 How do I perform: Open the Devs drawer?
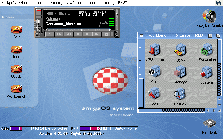click(x=180, y=50)
